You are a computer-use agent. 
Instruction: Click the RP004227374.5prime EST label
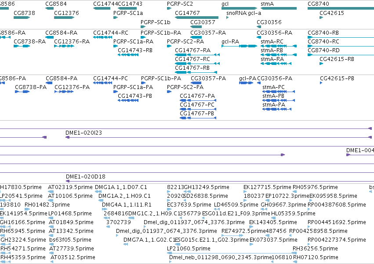coord(337,240)
